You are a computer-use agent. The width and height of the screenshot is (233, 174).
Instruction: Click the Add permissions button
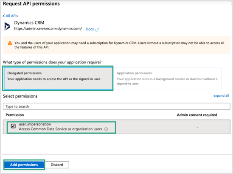[24, 165]
